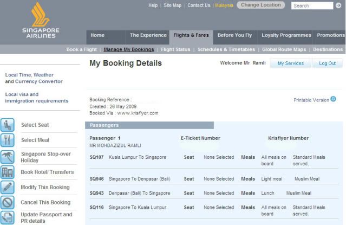Screen dimensions: 346x225
Task: Click flight number SQ946
Action: click(x=96, y=179)
